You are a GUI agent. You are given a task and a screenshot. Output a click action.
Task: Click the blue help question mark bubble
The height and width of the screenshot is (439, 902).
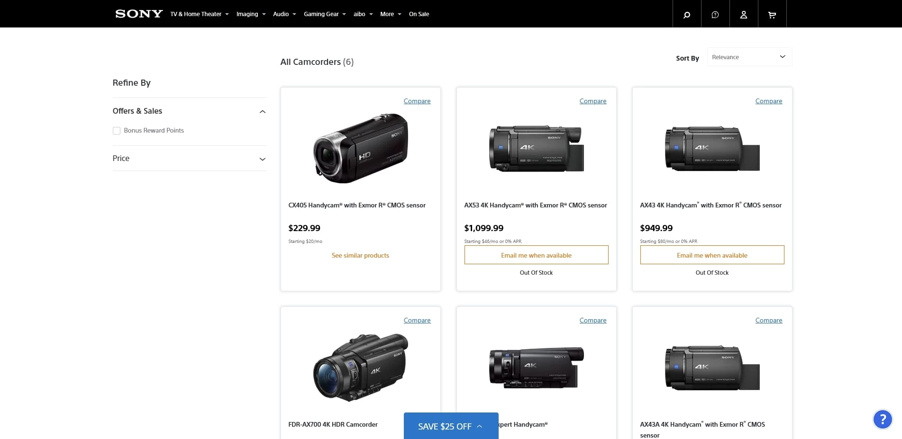click(883, 419)
